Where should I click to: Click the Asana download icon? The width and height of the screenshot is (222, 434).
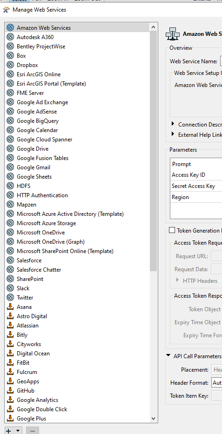pyautogui.click(x=10, y=307)
